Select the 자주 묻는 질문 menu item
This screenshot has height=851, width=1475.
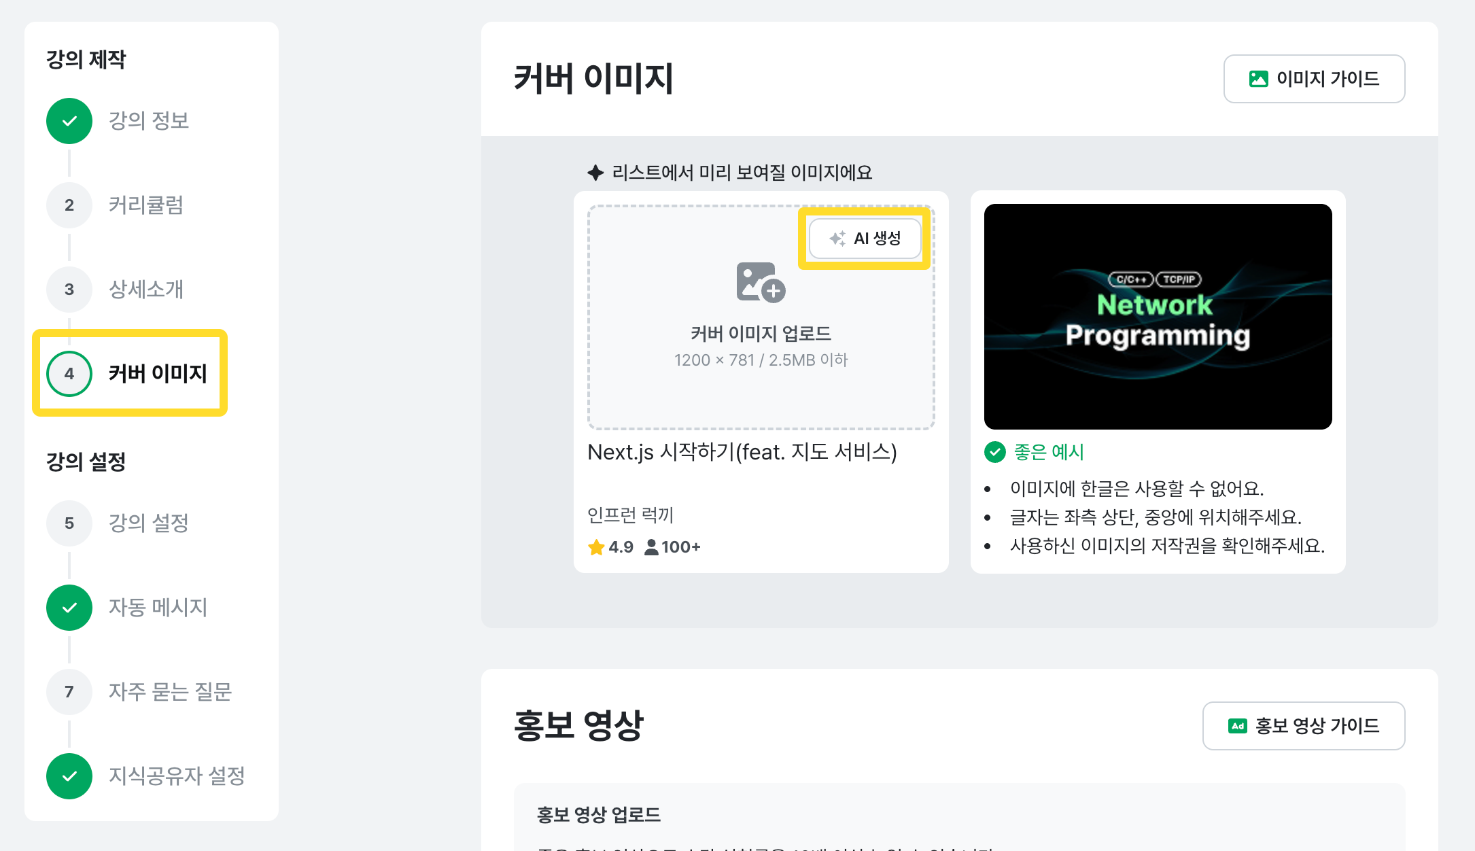tap(170, 692)
